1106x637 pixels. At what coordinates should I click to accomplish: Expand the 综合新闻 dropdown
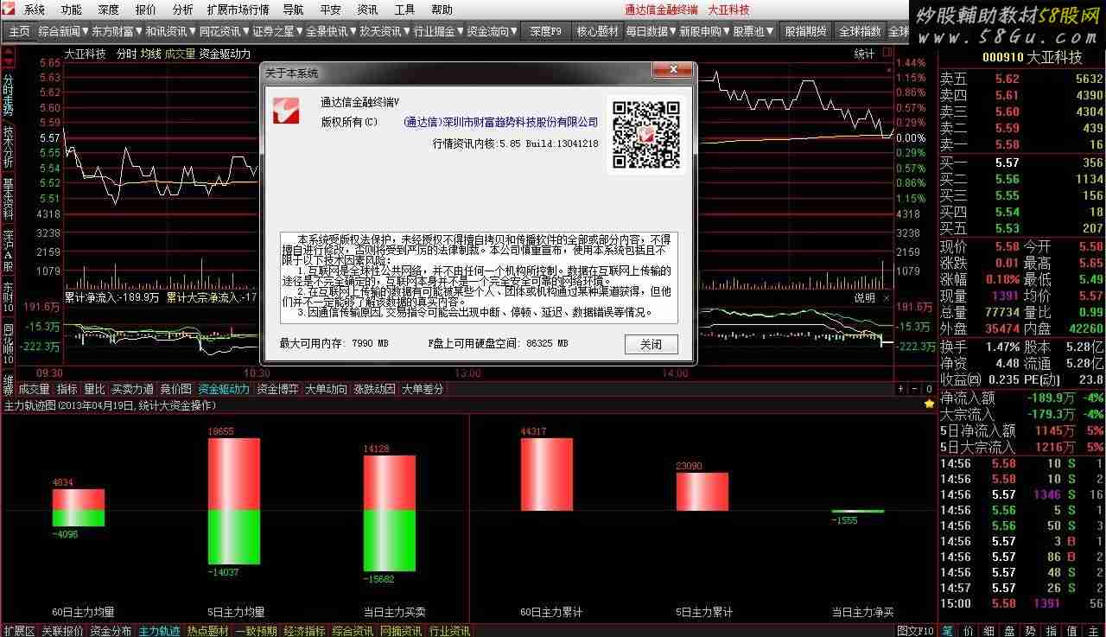coord(61,31)
